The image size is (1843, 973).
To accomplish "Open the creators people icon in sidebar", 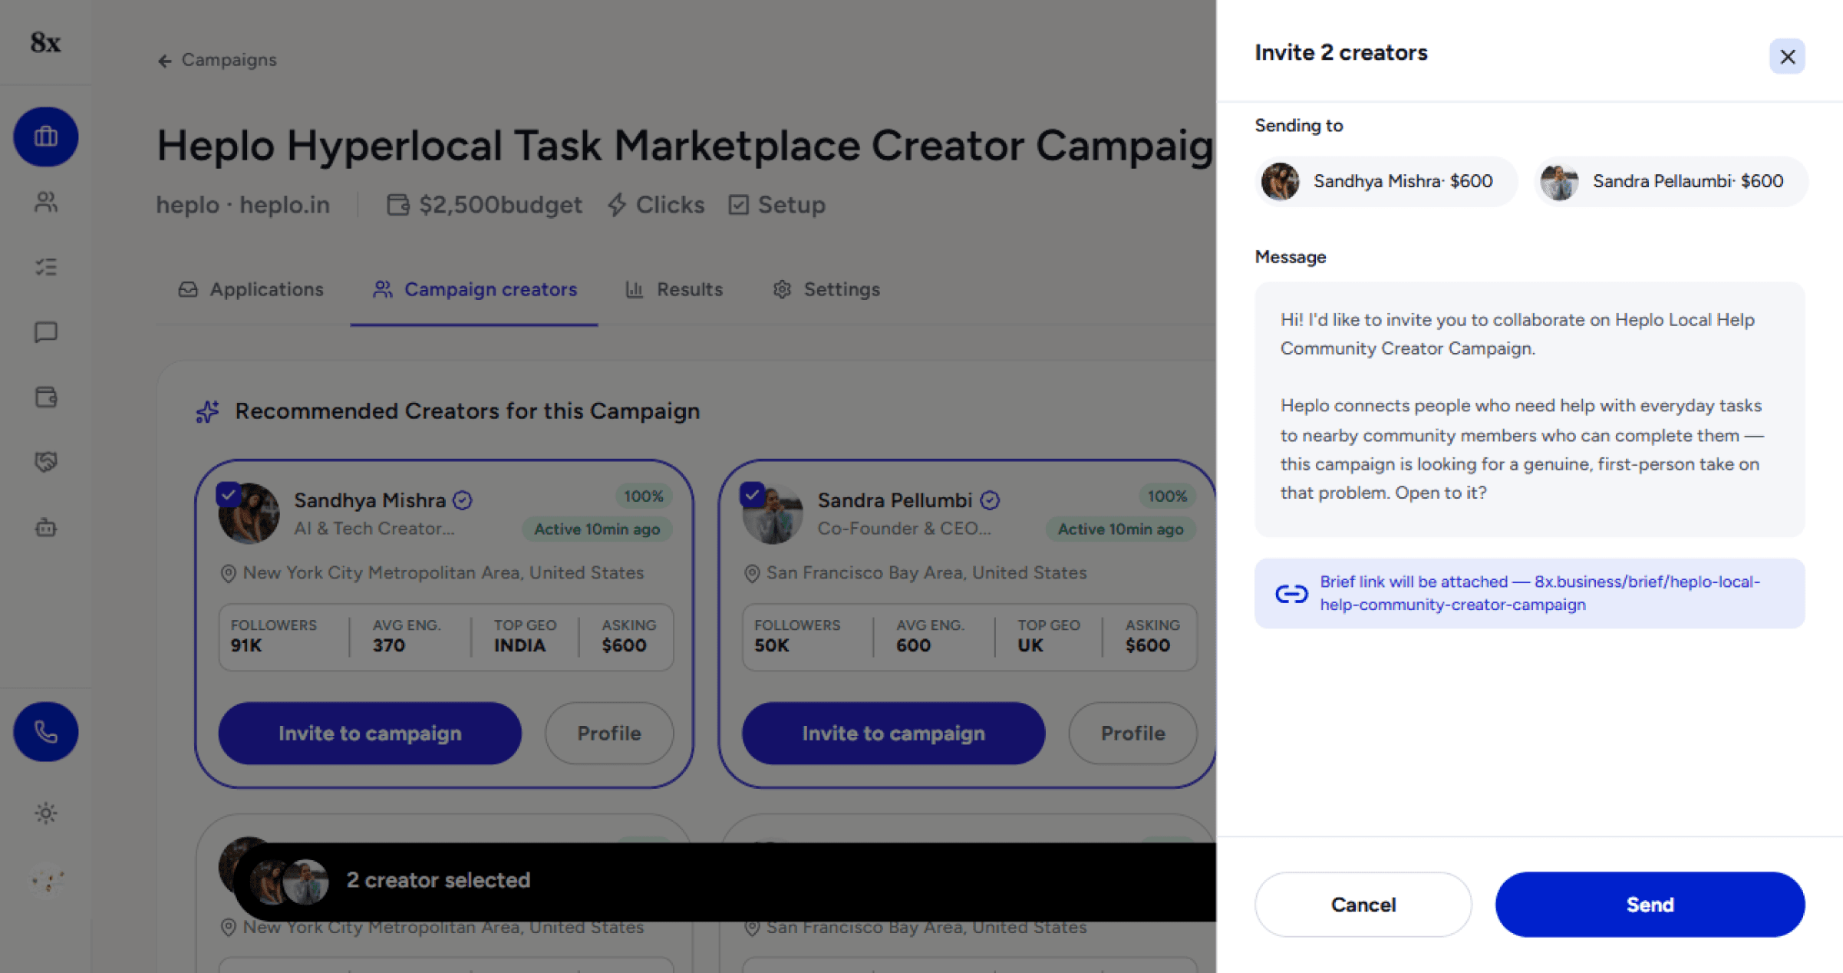I will pos(45,202).
